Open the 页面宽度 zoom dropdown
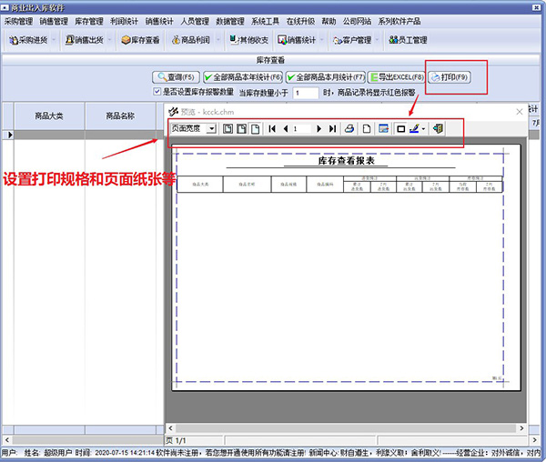Viewport: 546px width, 462px height. pyautogui.click(x=211, y=129)
